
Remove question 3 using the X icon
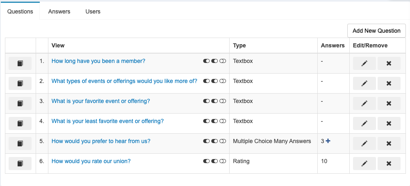point(389,103)
